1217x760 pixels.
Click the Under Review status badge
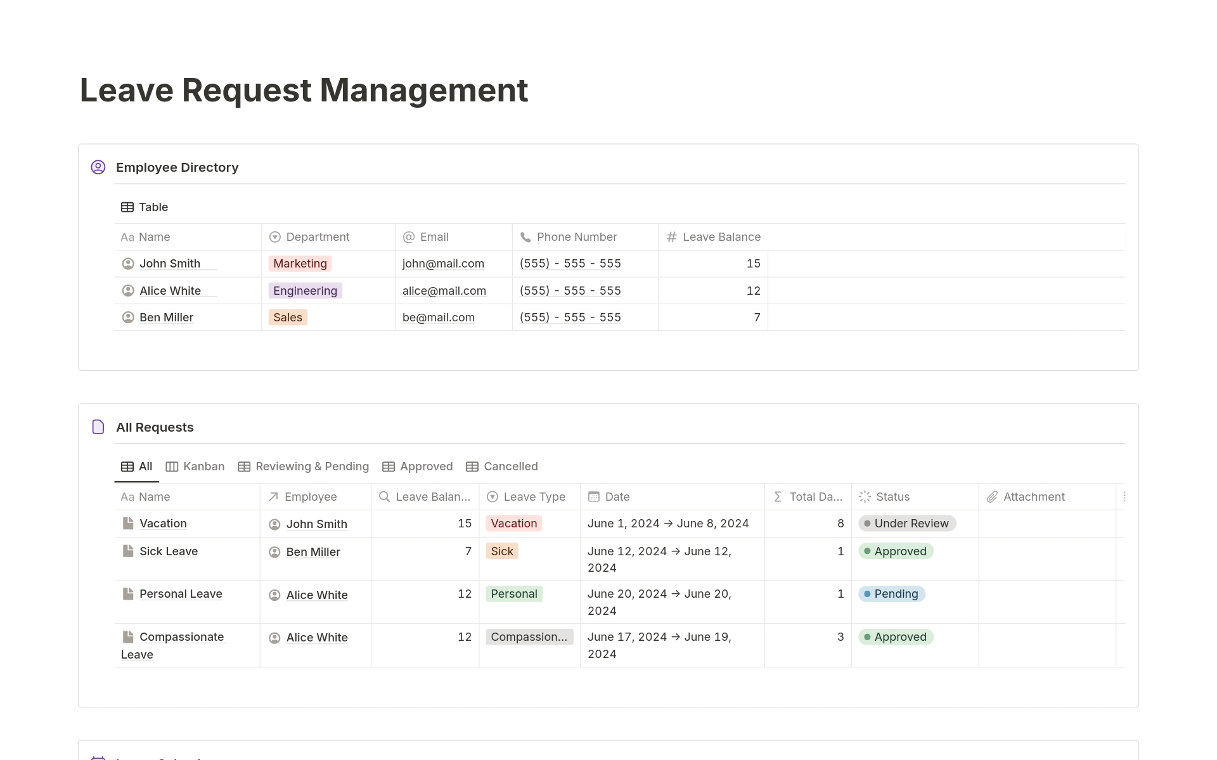pos(907,524)
